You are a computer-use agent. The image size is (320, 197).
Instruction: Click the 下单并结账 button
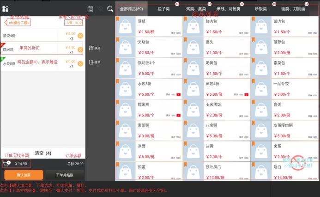pos(65,175)
